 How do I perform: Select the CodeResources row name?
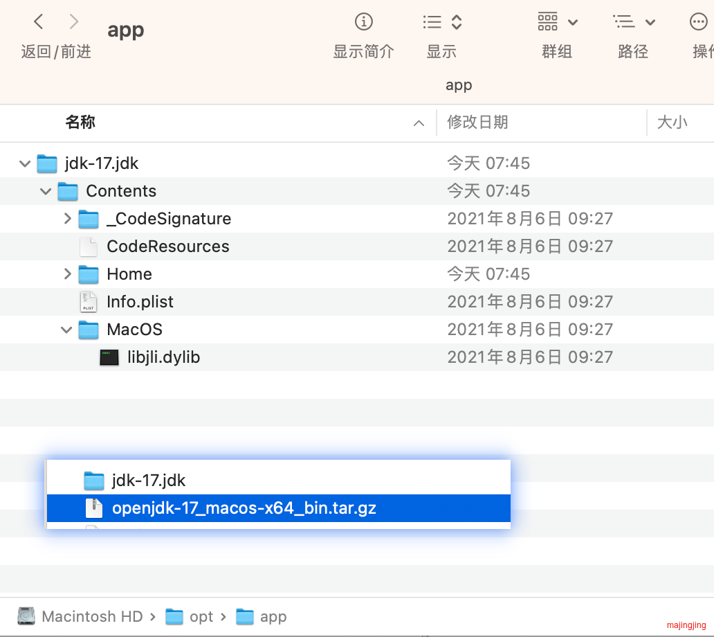167,246
